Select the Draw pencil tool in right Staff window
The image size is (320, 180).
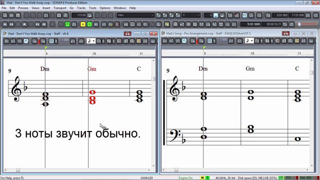point(171,41)
